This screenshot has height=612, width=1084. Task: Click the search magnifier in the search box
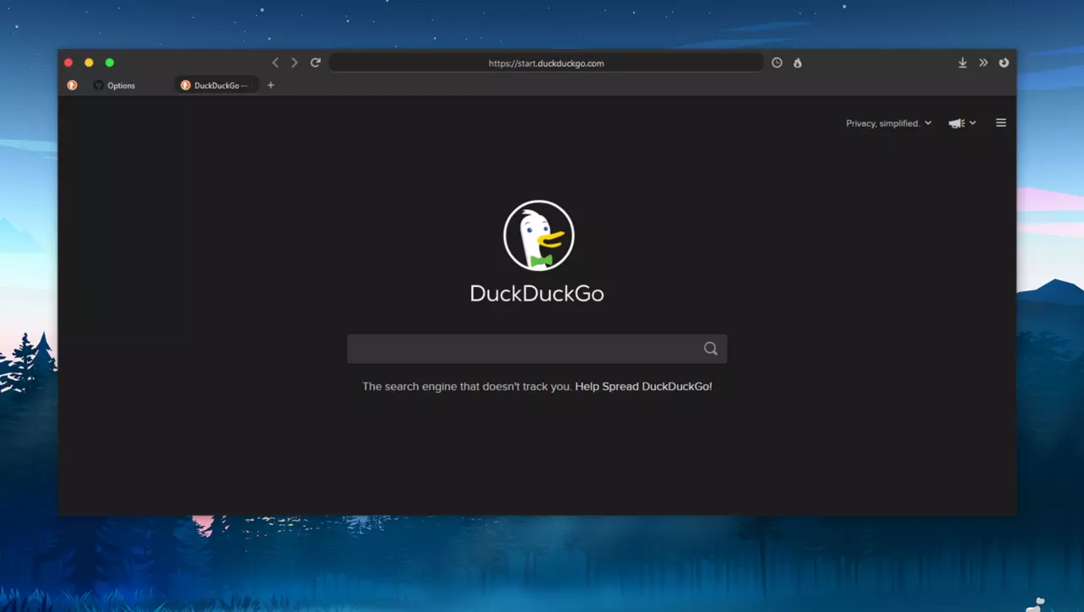[x=710, y=348]
